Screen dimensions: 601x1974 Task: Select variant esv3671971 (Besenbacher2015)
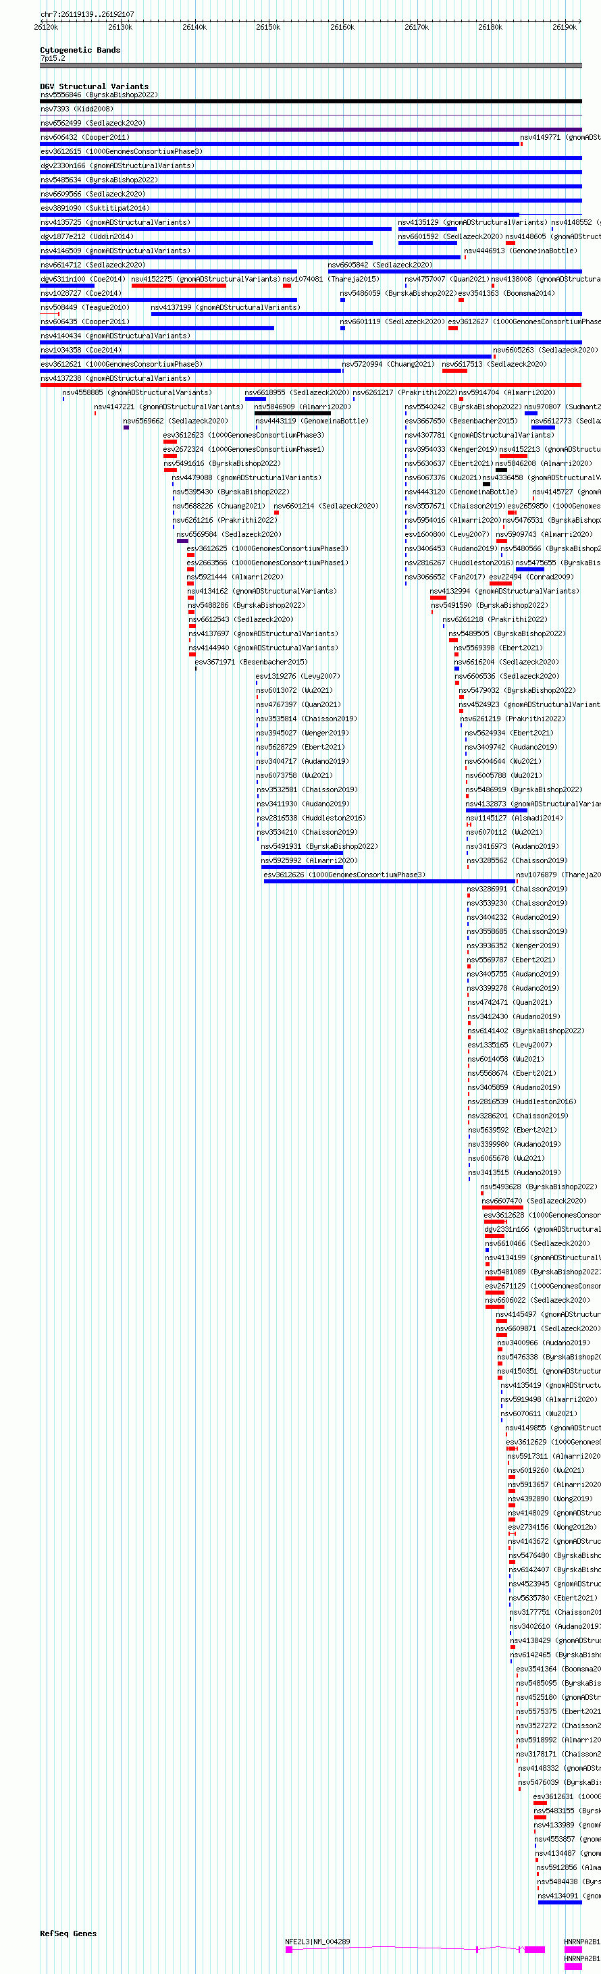tap(251, 662)
